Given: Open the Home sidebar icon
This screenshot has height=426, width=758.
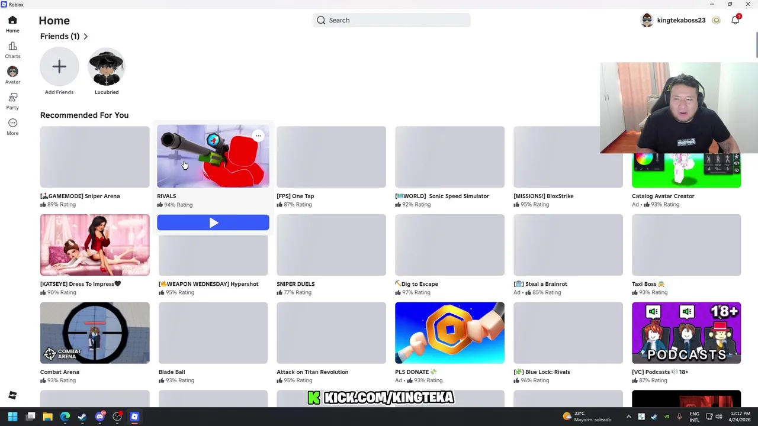Looking at the screenshot, I should [x=12, y=24].
